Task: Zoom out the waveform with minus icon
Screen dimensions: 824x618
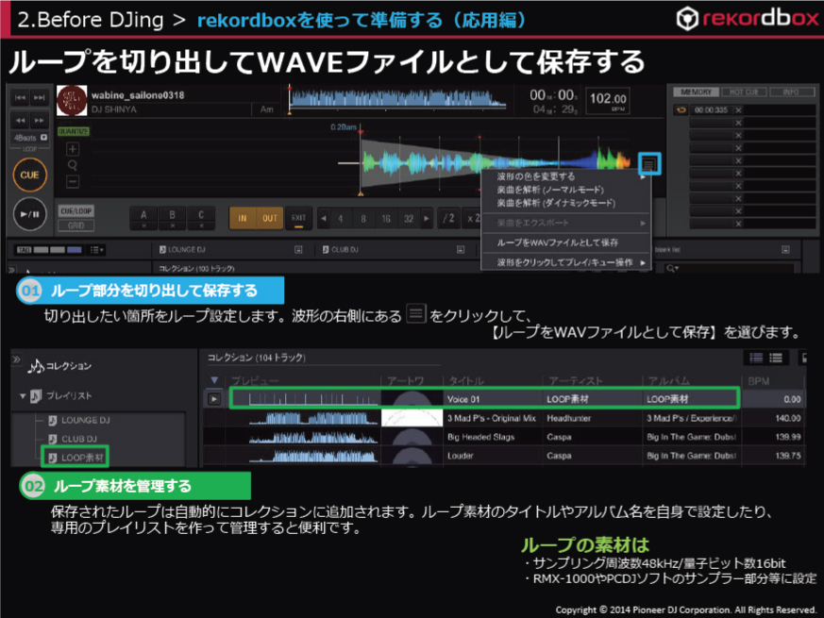Action: click(x=73, y=182)
